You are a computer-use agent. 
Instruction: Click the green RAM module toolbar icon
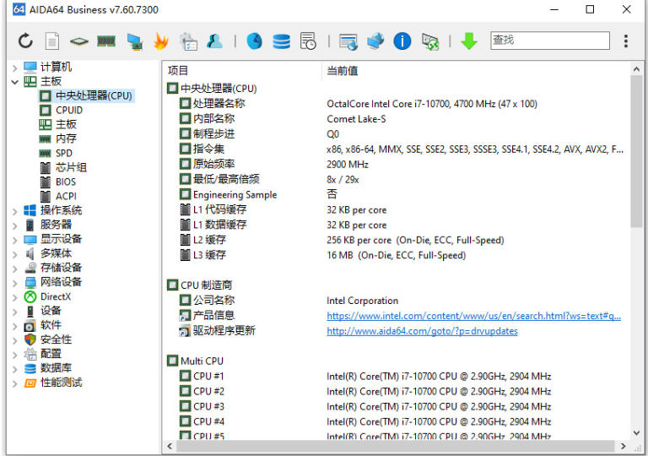click(106, 41)
